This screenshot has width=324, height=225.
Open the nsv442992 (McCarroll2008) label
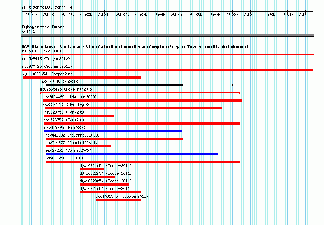click(72, 135)
